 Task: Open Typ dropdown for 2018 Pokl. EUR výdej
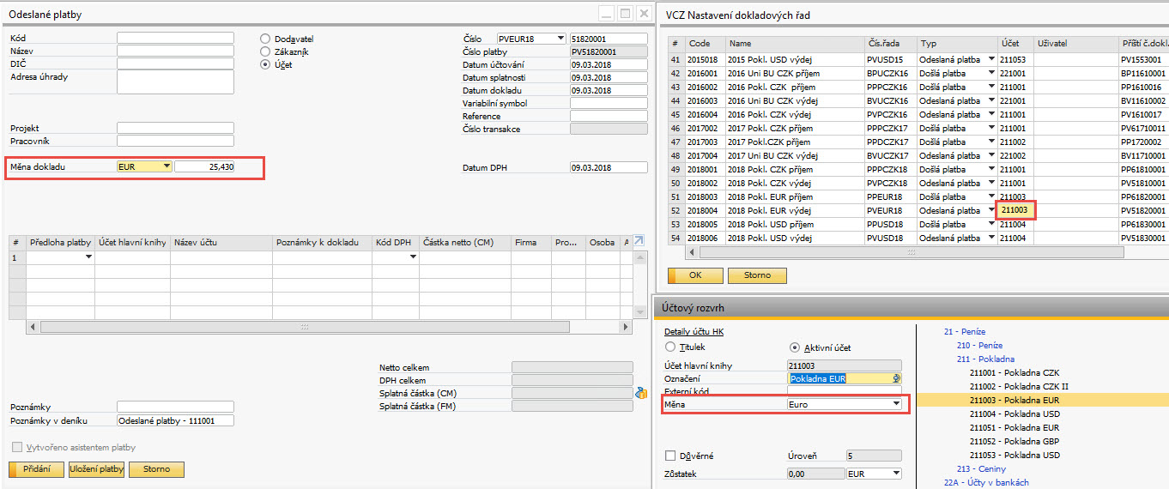pos(992,210)
